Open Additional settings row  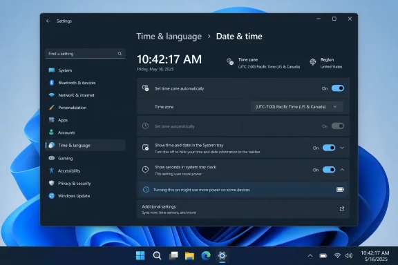243,209
